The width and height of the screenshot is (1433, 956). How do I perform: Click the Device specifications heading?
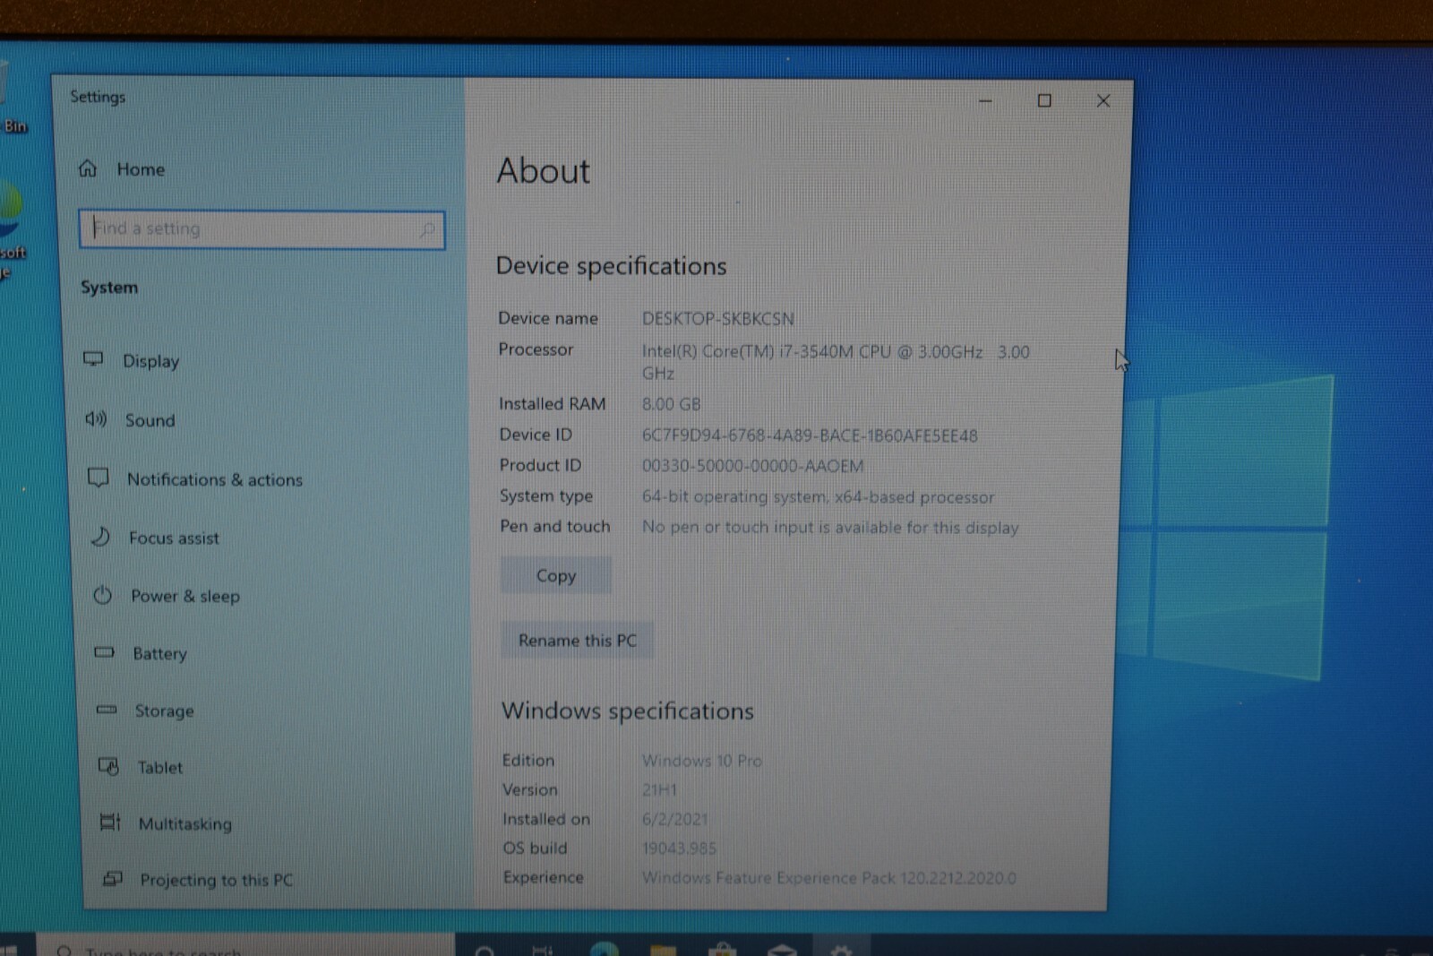click(612, 266)
